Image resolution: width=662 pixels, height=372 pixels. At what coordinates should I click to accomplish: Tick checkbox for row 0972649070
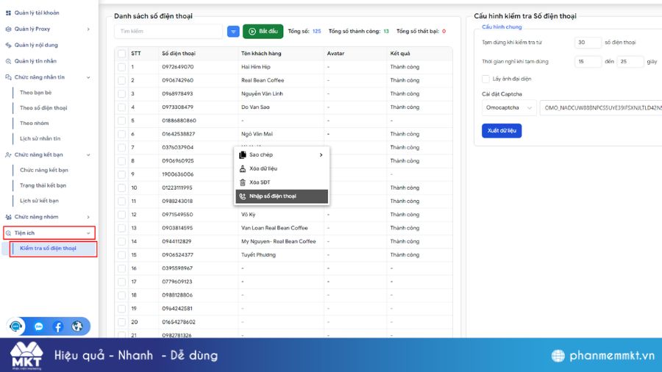(x=121, y=67)
